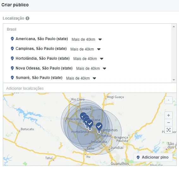Screen dimensions: 179x169
Task: Click the Botucatu label on map
Action: tap(27, 129)
